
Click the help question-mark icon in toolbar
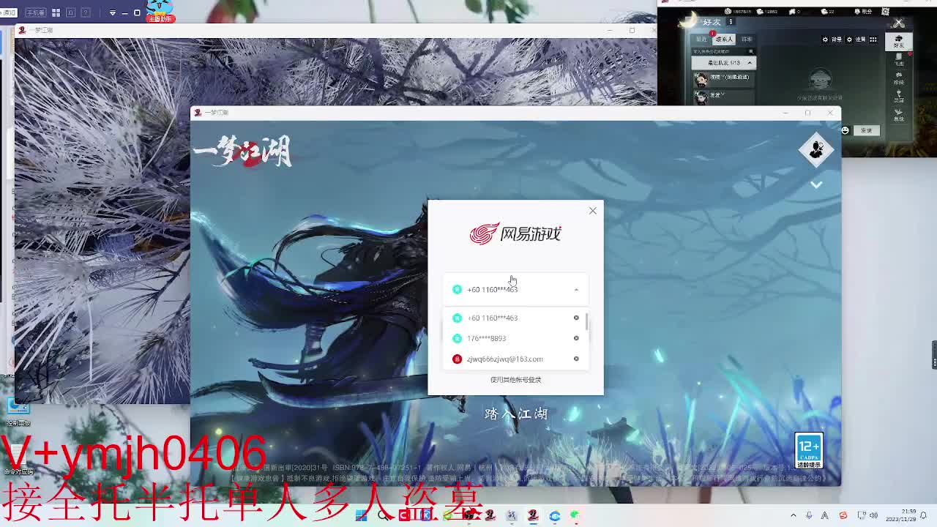coord(86,12)
